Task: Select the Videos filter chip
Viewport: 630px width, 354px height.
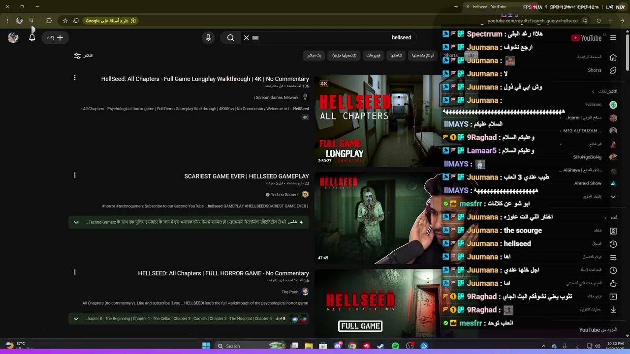Action: coord(373,56)
